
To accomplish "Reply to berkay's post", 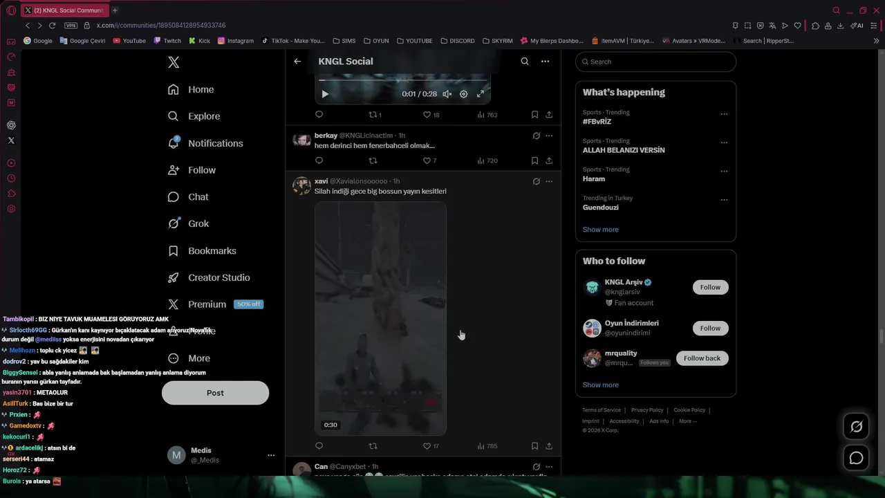I will [x=319, y=160].
